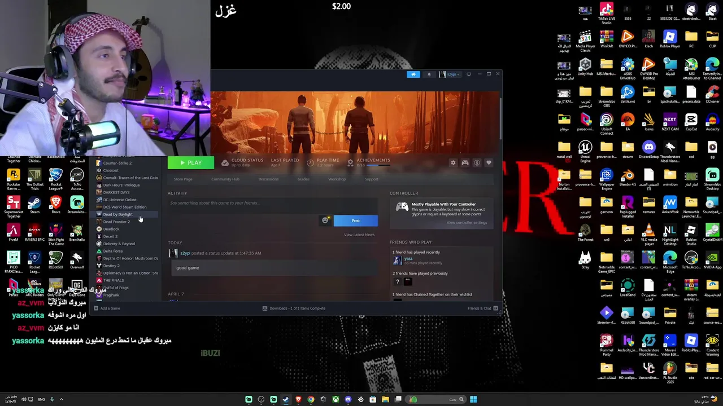Open DiscordSetup desktop icon
This screenshot has width=723, height=406.
[649, 150]
